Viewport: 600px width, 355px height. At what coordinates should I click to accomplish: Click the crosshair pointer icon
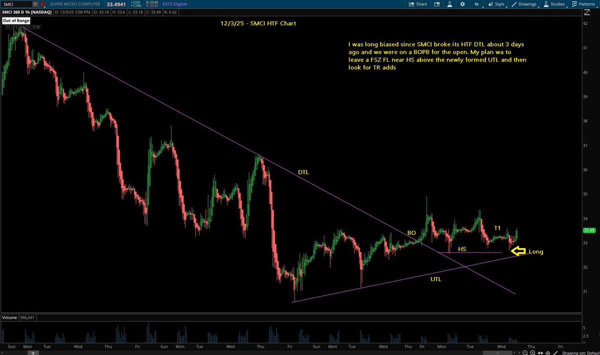pyautogui.click(x=548, y=353)
